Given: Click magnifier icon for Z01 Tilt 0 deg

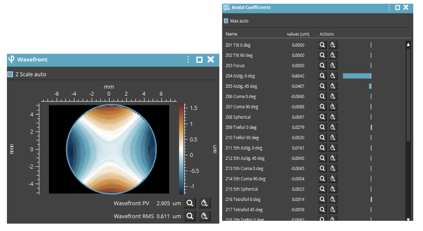Looking at the screenshot, I should [x=322, y=45].
